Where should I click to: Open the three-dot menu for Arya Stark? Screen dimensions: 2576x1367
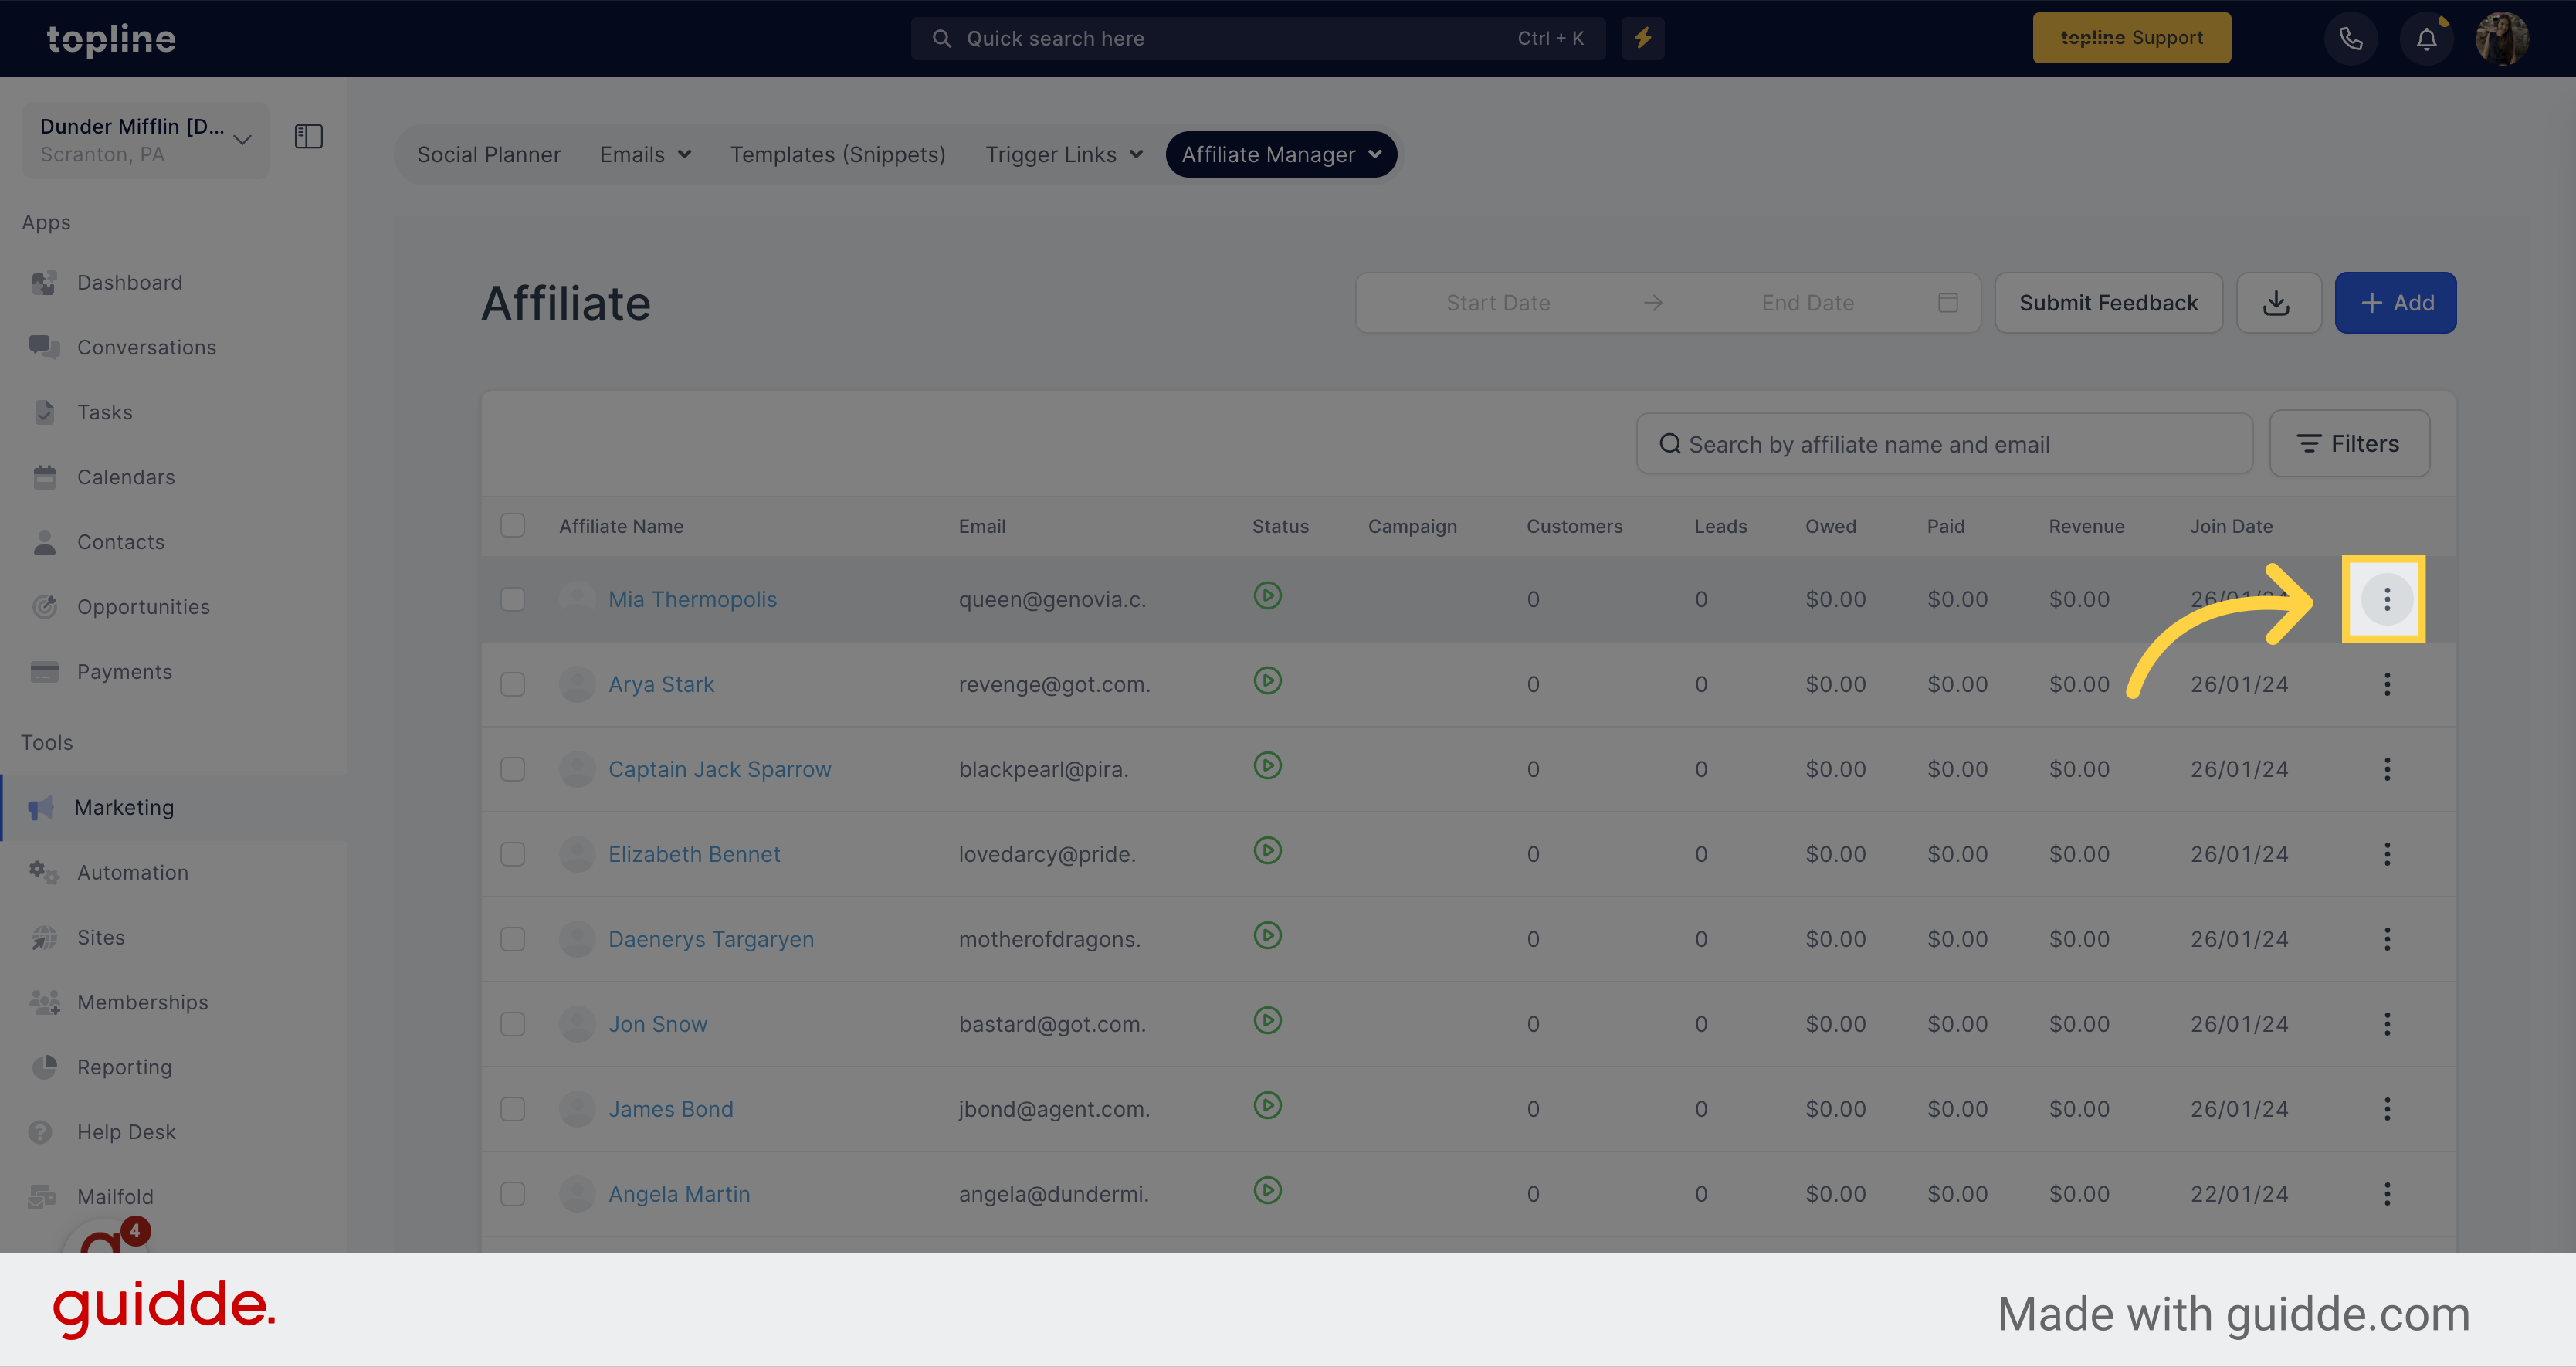point(2387,685)
